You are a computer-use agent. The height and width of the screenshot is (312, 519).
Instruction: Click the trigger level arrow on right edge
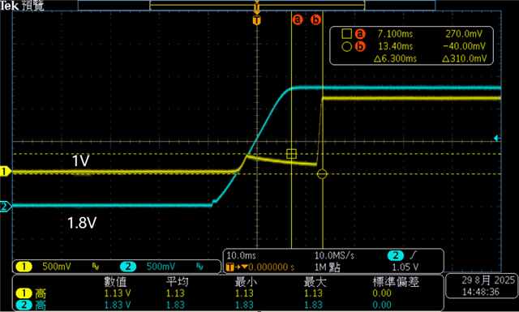[496, 139]
